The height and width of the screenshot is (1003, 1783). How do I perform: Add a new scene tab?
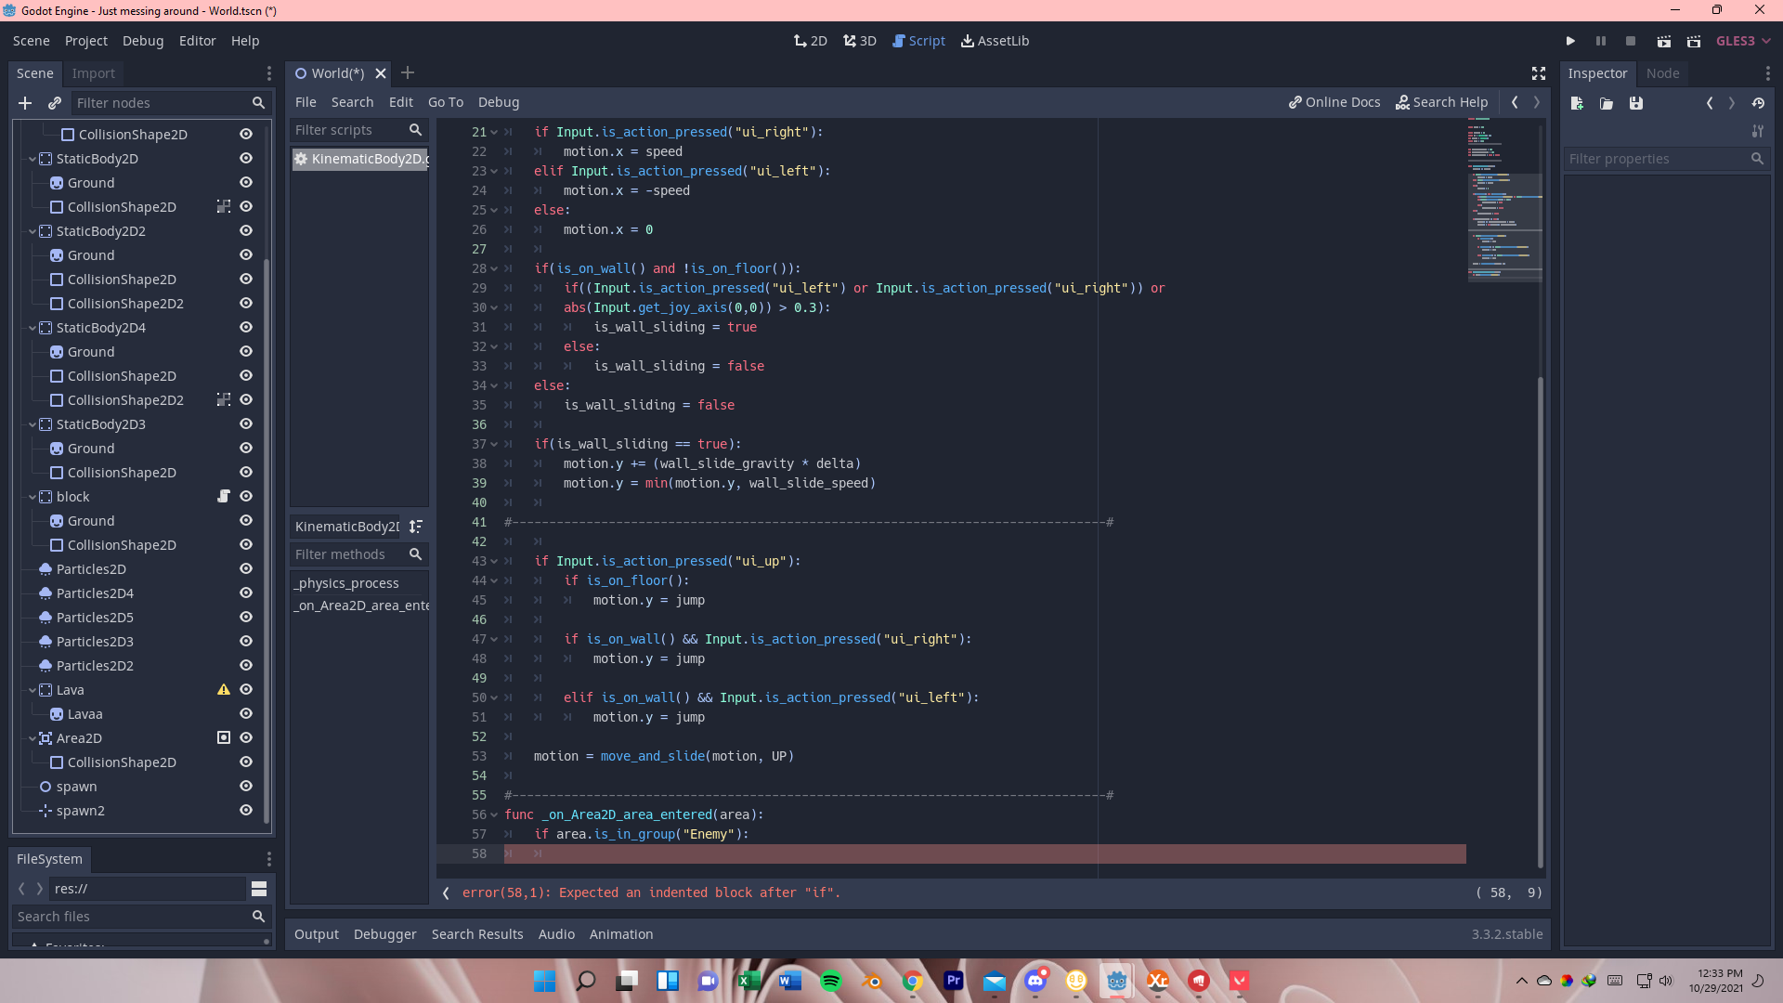click(x=408, y=72)
